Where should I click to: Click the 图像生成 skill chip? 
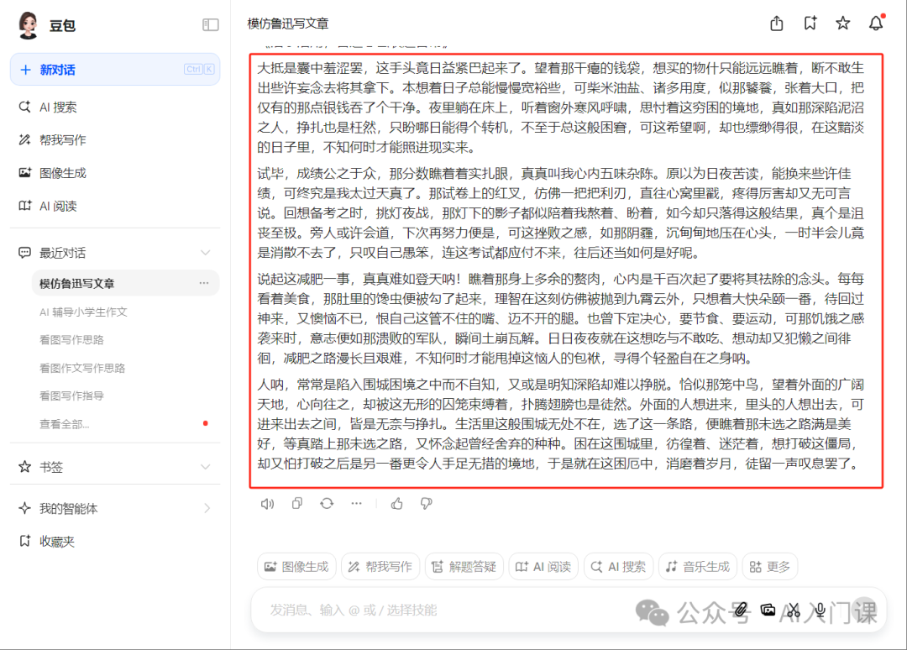(x=296, y=567)
